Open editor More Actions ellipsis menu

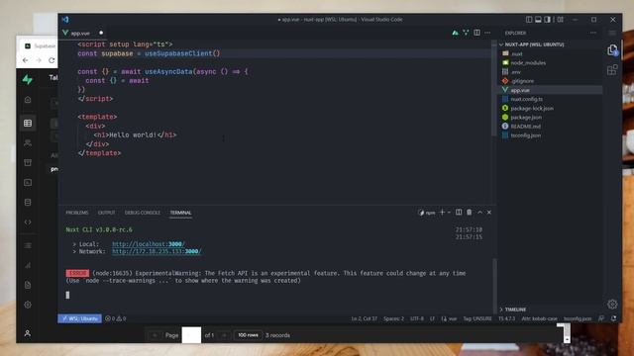pyautogui.click(x=487, y=33)
